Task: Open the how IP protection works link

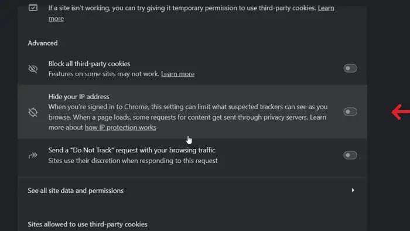Action: click(121, 127)
